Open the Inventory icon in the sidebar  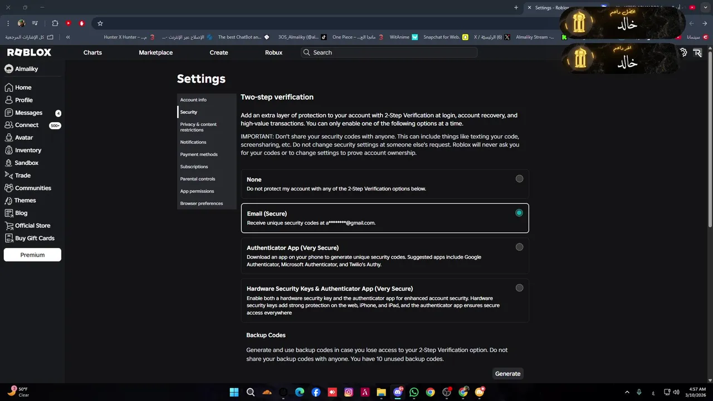click(8, 150)
